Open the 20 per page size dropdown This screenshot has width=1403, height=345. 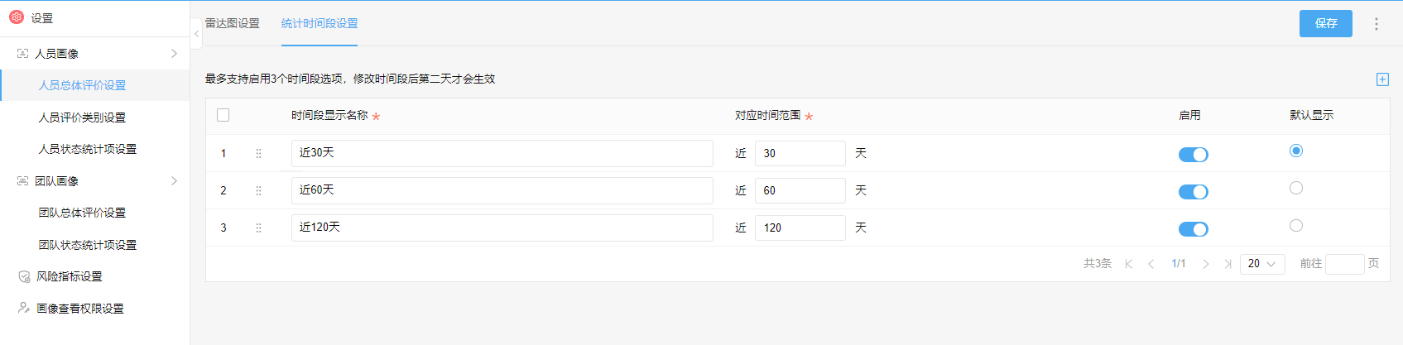[x=1262, y=264]
